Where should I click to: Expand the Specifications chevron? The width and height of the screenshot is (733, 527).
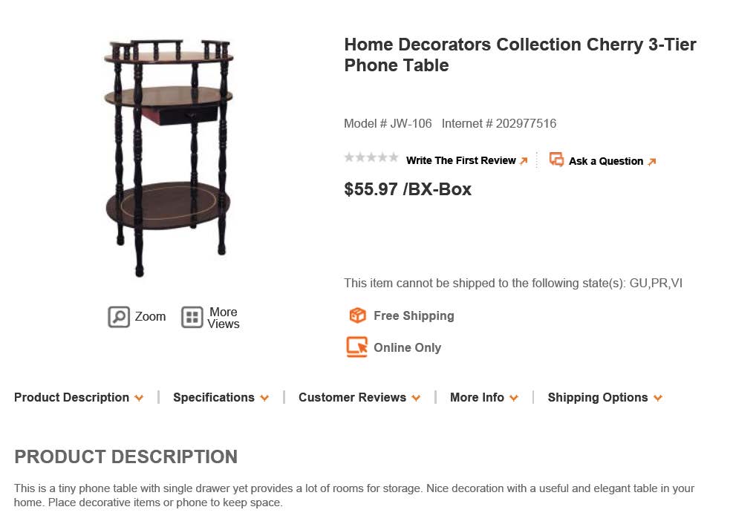(264, 398)
